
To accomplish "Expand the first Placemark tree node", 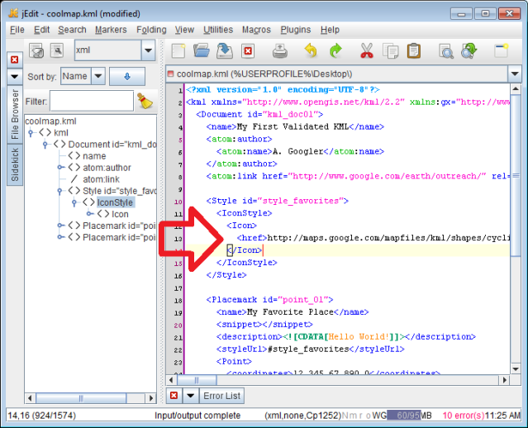I will [60, 226].
